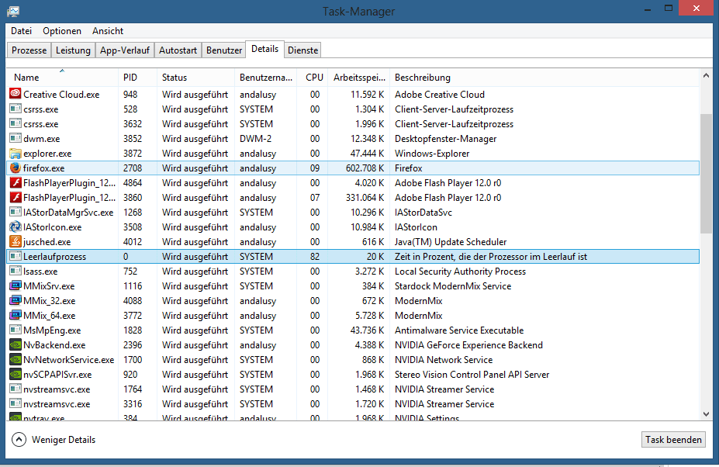Click the jusched.exe Java icon
This screenshot has height=467, width=719.
point(16,241)
